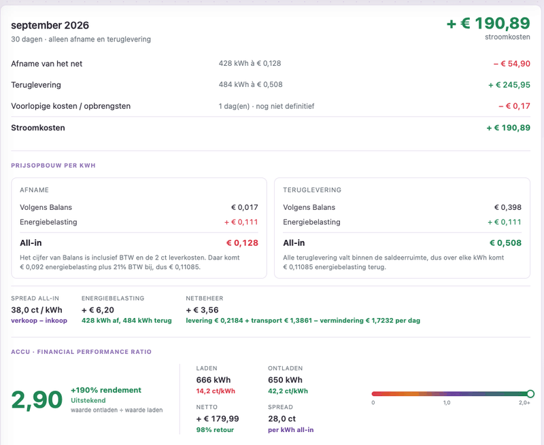Click the '98% retour' caption
The width and height of the screenshot is (544, 445).
coord(215,430)
